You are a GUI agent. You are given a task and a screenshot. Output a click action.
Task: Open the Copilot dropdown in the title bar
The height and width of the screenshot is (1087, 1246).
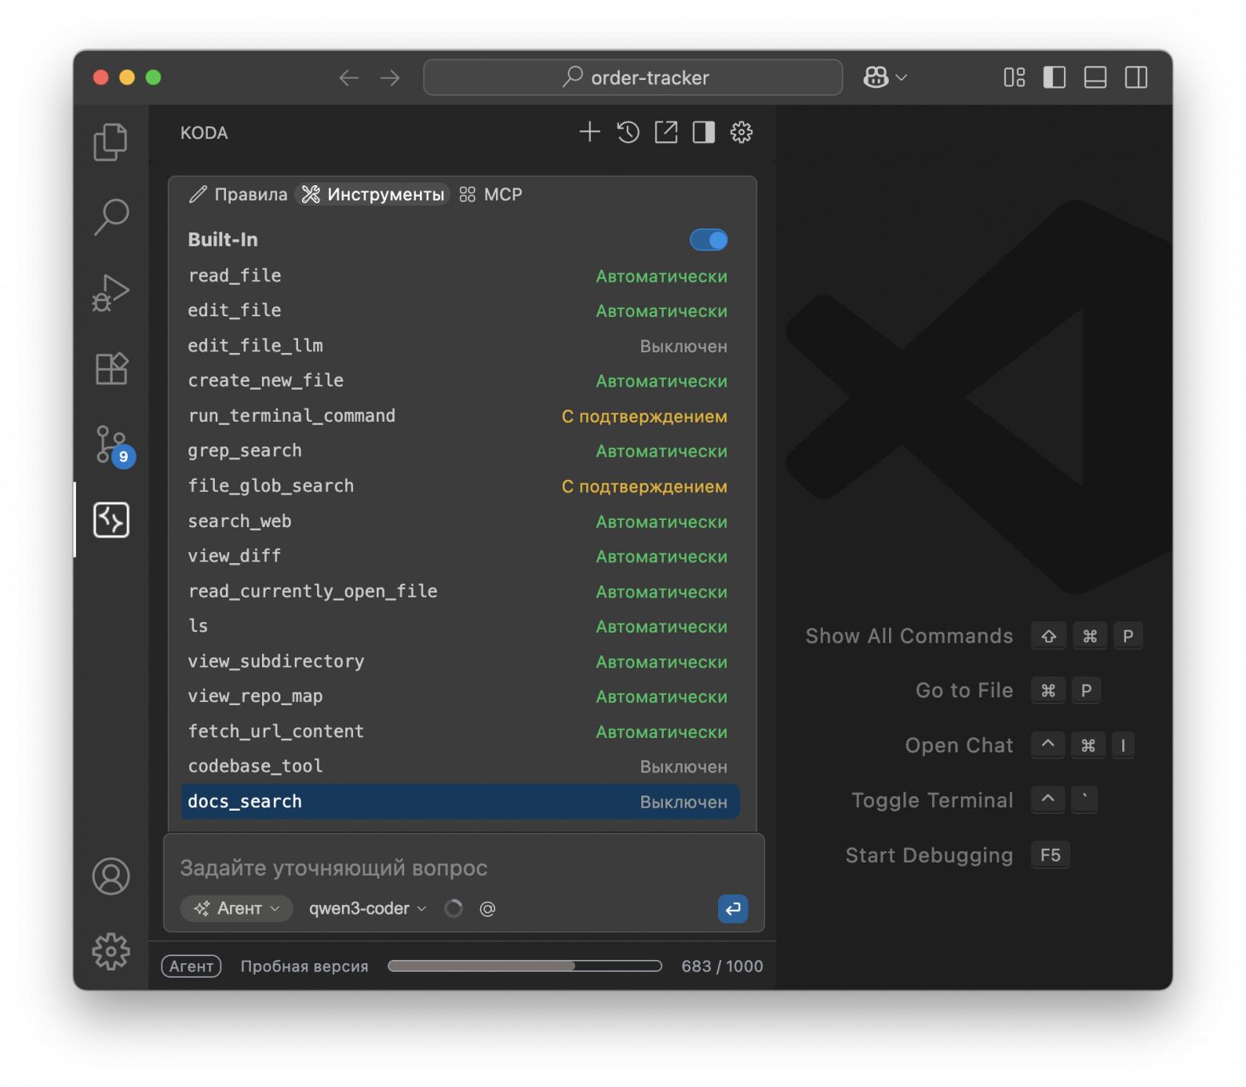pos(883,77)
